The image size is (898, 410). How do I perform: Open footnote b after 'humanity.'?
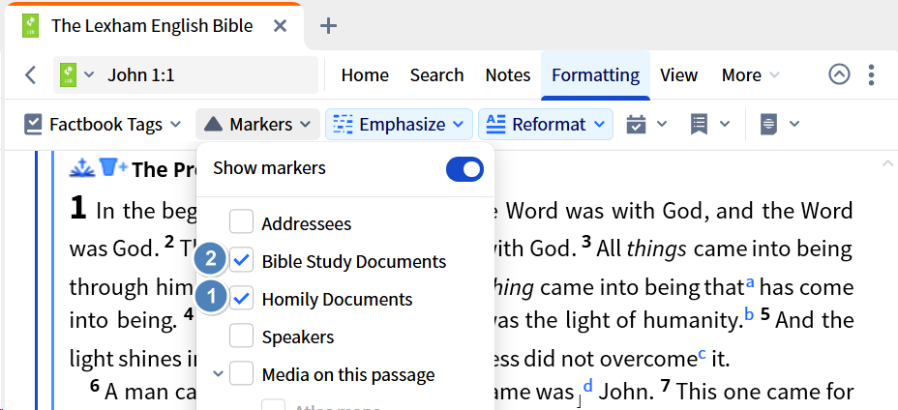[749, 314]
